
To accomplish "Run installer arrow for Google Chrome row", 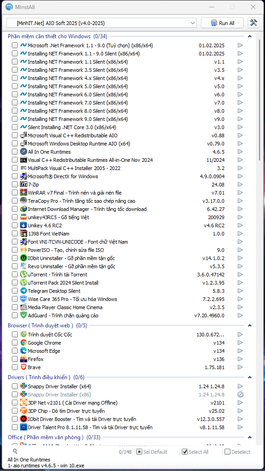I will click(x=240, y=343).
